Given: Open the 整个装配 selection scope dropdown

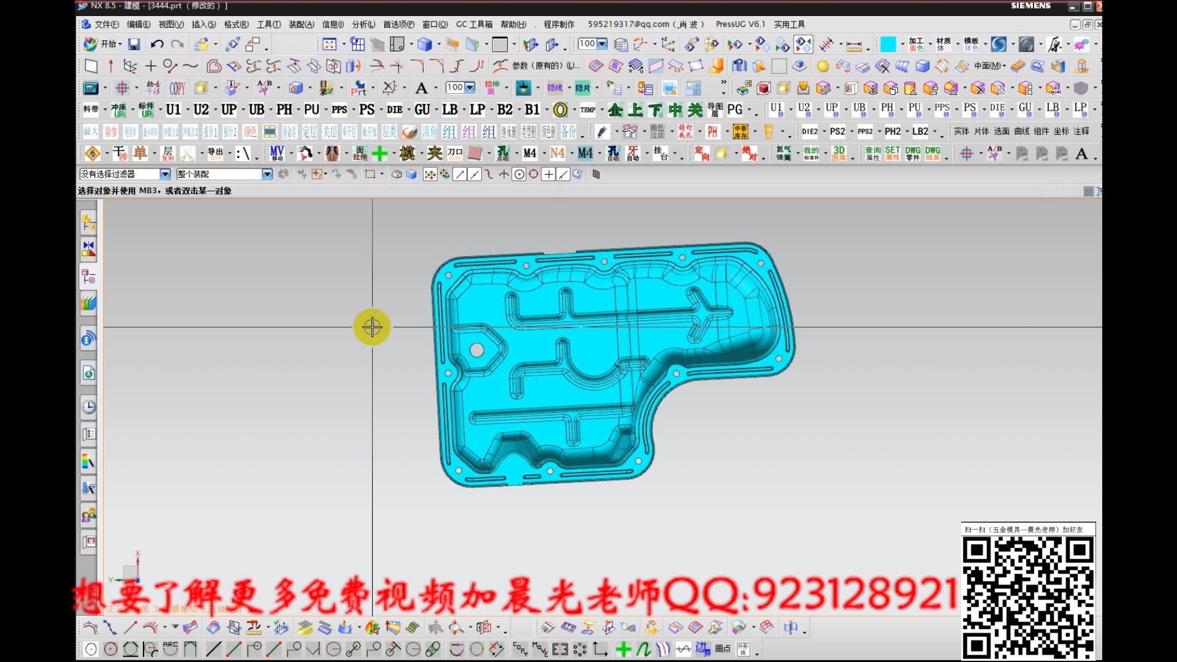Looking at the screenshot, I should tap(267, 175).
